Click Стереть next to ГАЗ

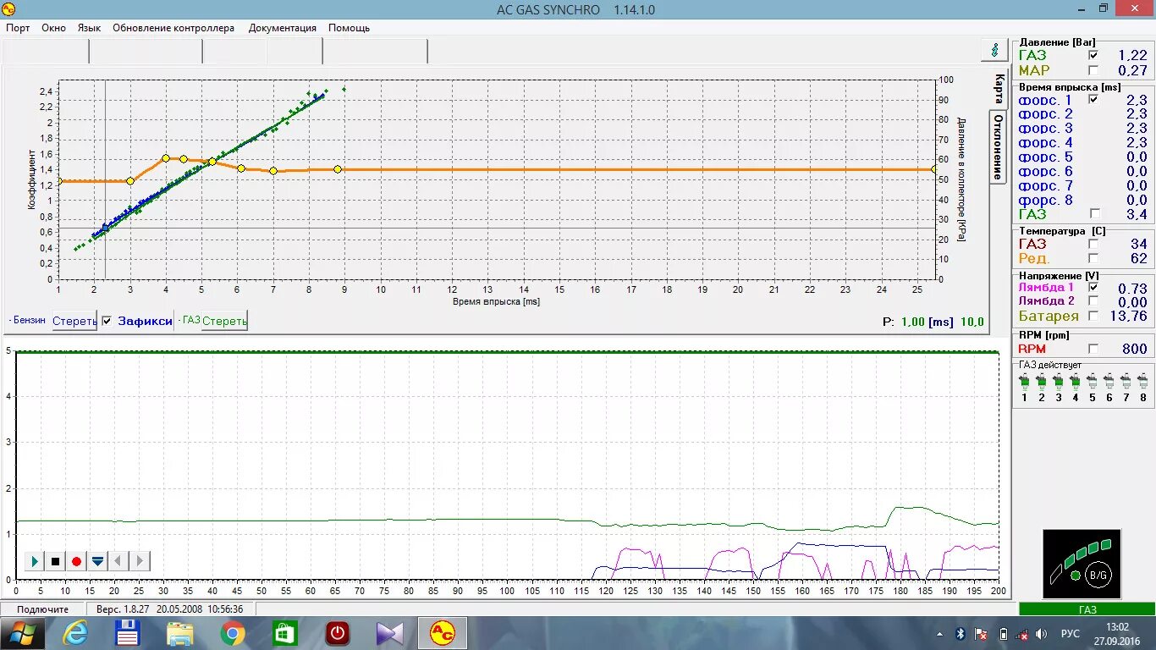[x=224, y=322]
